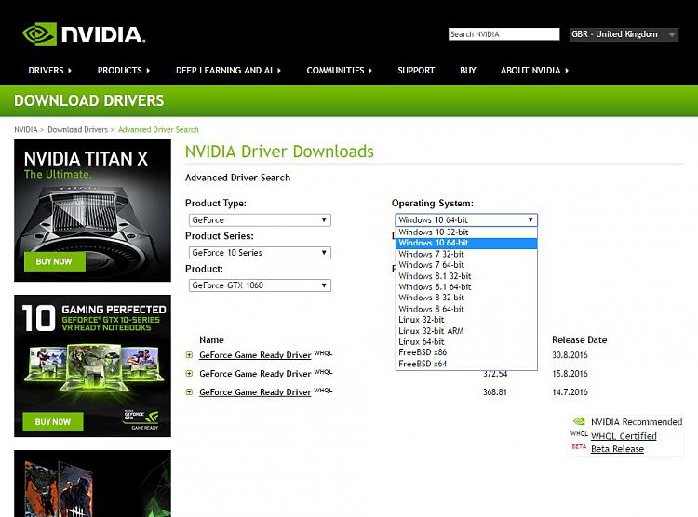
Task: Click the WHQL Certified link
Action: click(x=624, y=436)
